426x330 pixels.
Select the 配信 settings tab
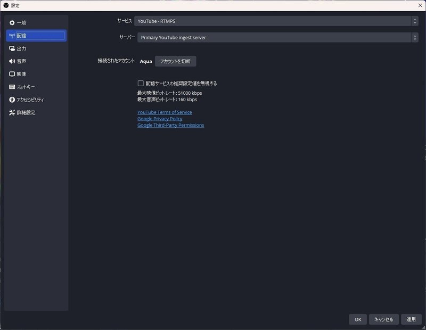(36, 36)
